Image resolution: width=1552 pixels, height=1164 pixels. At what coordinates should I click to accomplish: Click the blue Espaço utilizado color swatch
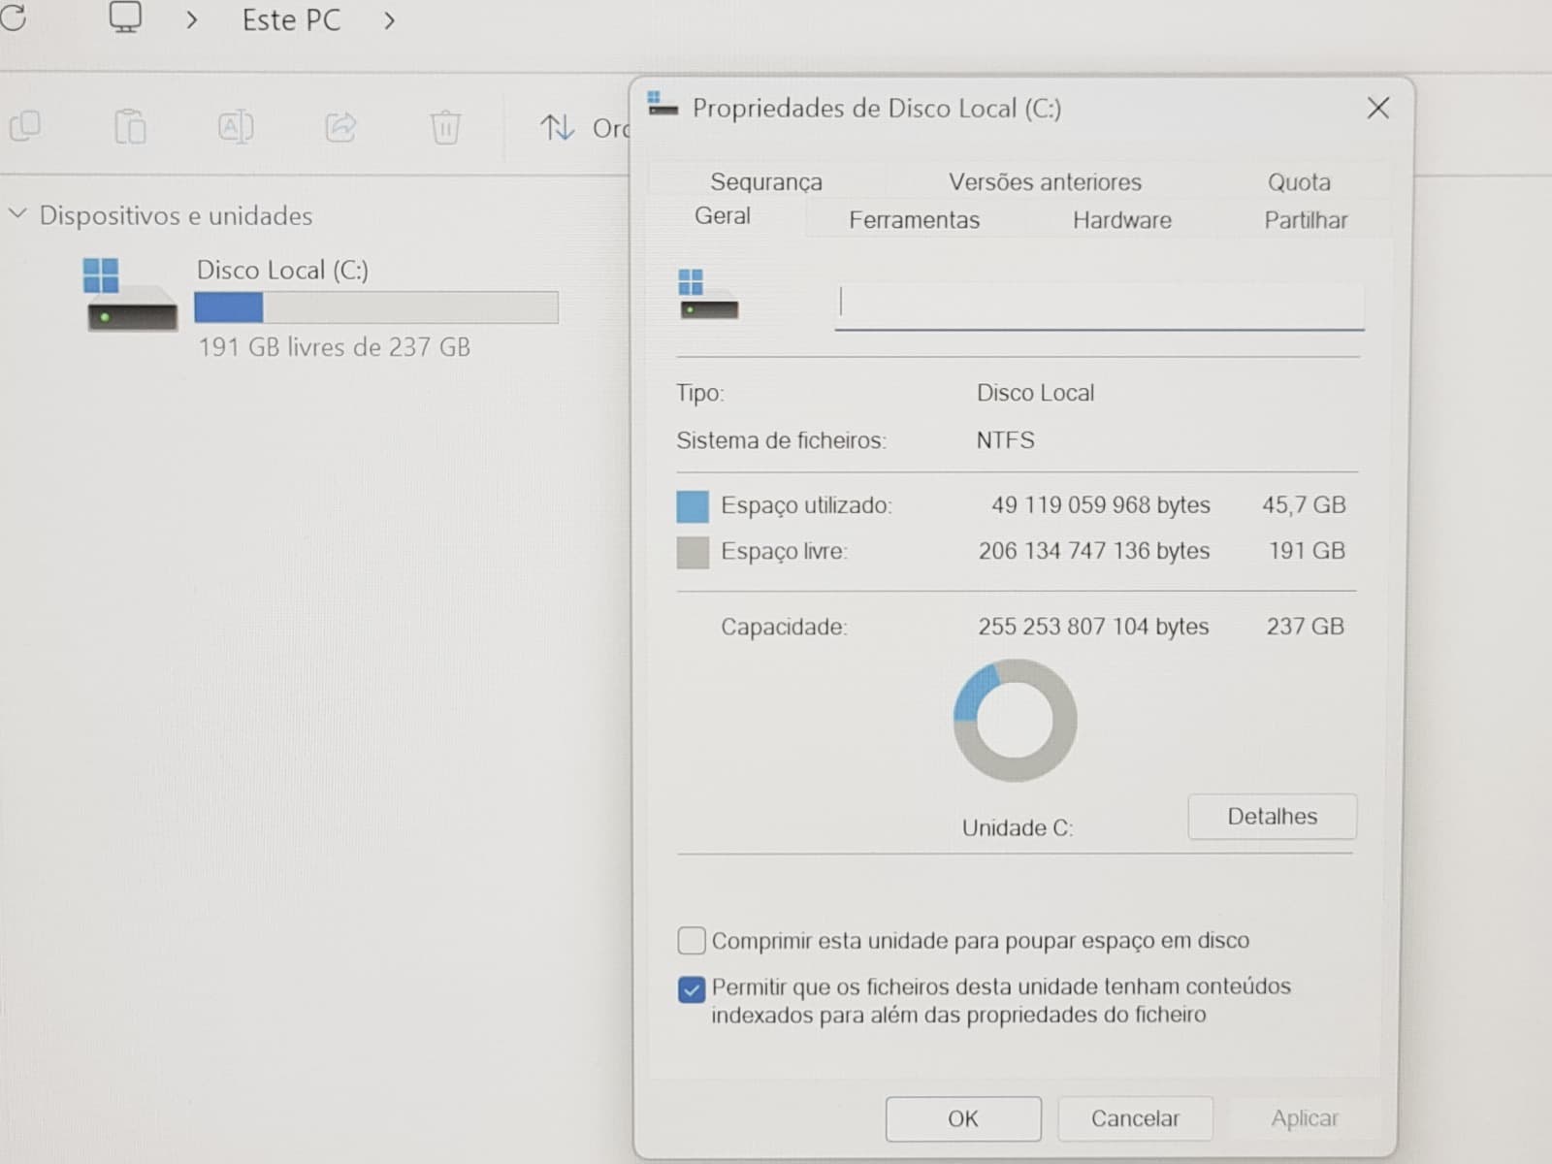point(693,506)
